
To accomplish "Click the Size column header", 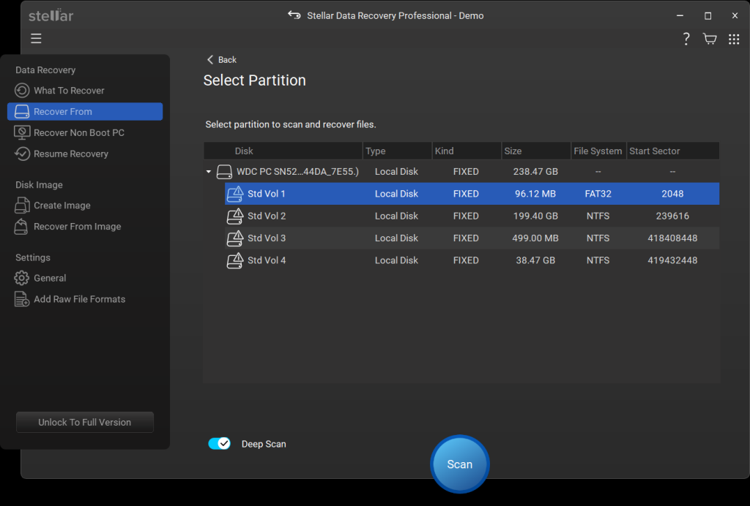I will coord(535,151).
